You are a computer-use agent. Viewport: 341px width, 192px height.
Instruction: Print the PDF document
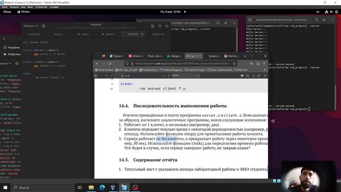[x=242, y=76]
